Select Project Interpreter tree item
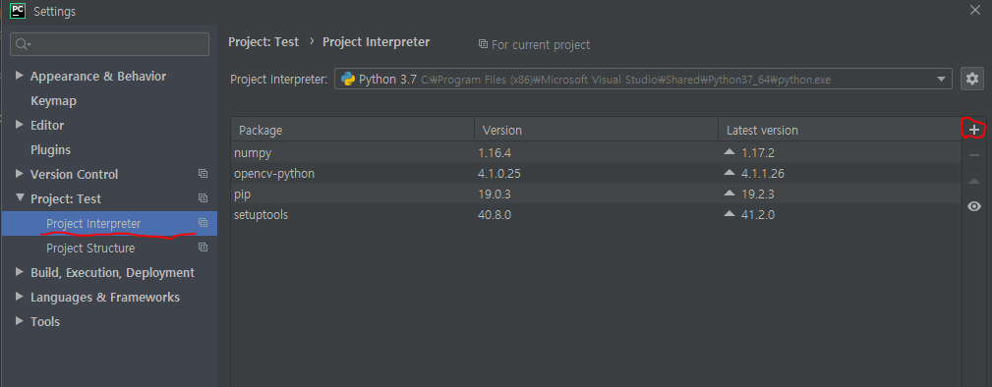The width and height of the screenshot is (992, 387). coord(109,224)
